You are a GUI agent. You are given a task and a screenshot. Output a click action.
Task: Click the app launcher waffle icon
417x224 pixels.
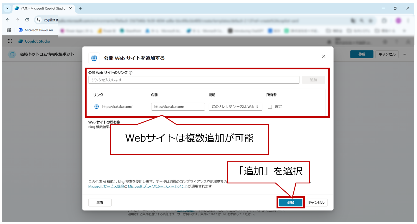click(10, 41)
